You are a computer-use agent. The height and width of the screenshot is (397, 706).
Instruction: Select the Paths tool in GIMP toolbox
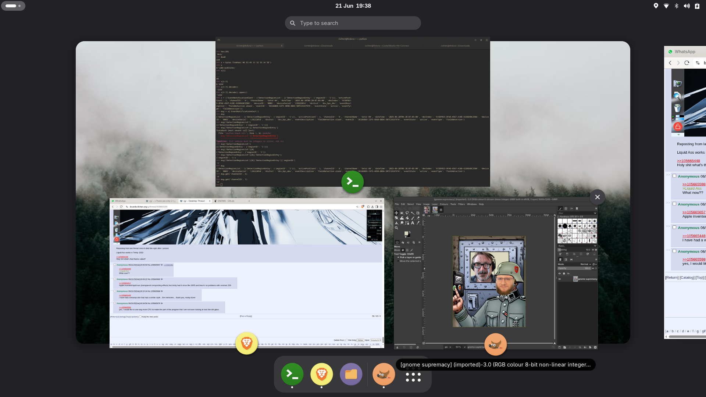(x=407, y=223)
